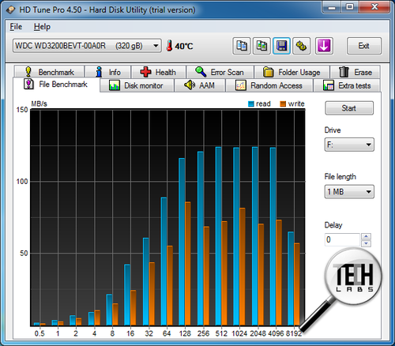Expand the File length 1 MB dropdown
The width and height of the screenshot is (395, 346).
coord(349,191)
